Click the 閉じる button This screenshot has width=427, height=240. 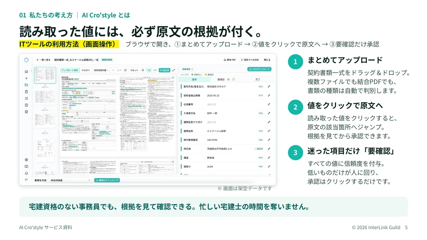click(267, 60)
